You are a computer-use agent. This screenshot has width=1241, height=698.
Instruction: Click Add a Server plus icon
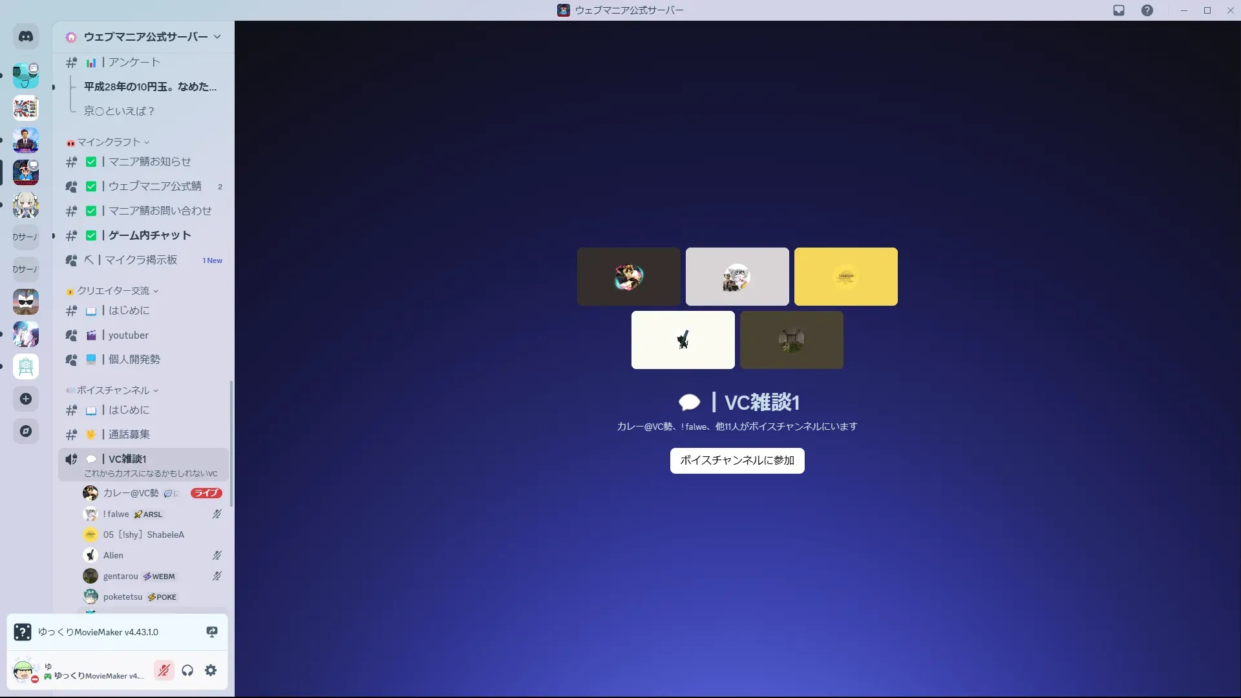26,399
